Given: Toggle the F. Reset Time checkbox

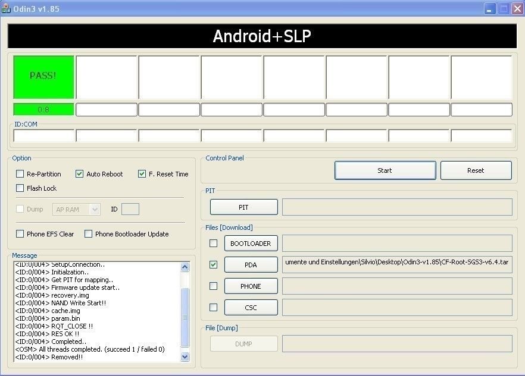Looking at the screenshot, I should click(142, 174).
